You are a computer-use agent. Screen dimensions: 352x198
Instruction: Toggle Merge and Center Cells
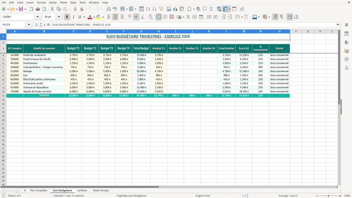159,17
